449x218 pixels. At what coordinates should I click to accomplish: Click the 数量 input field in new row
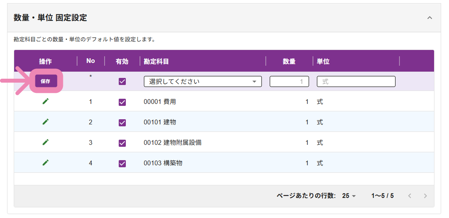tap(289, 81)
